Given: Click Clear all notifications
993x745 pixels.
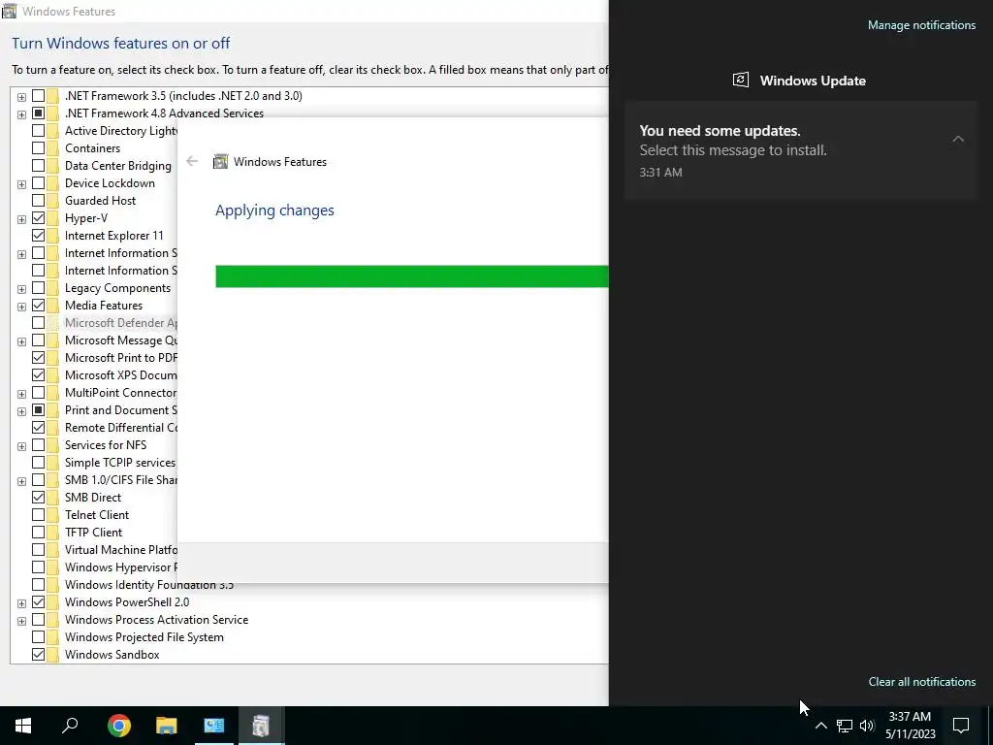Looking at the screenshot, I should (922, 682).
